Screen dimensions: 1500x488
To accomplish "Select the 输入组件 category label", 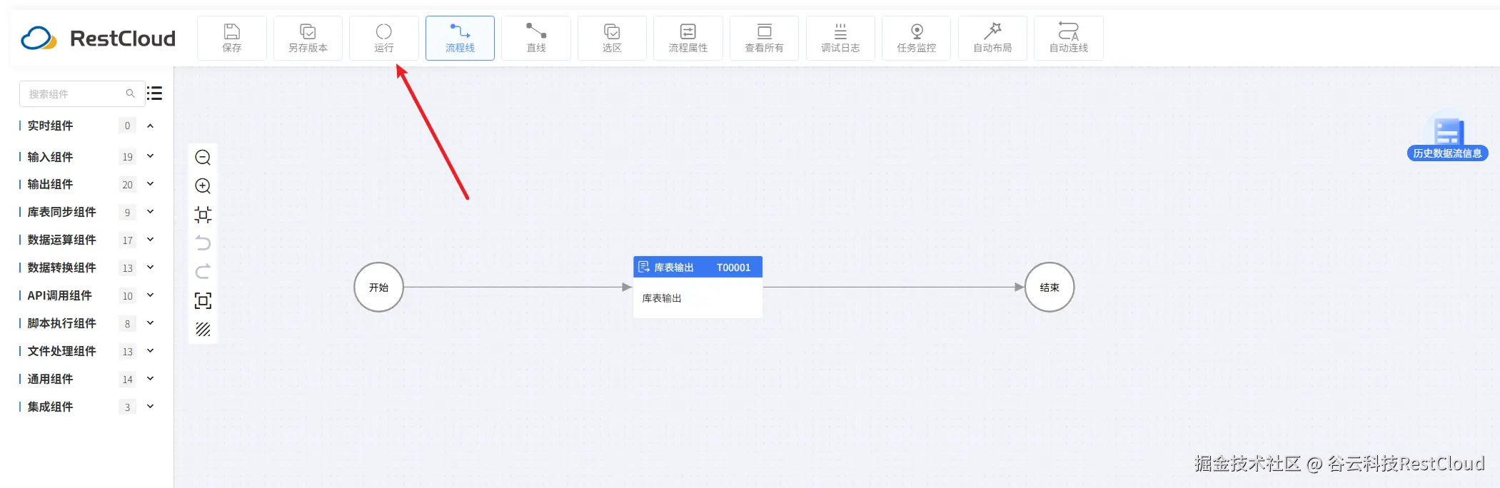I will [50, 157].
